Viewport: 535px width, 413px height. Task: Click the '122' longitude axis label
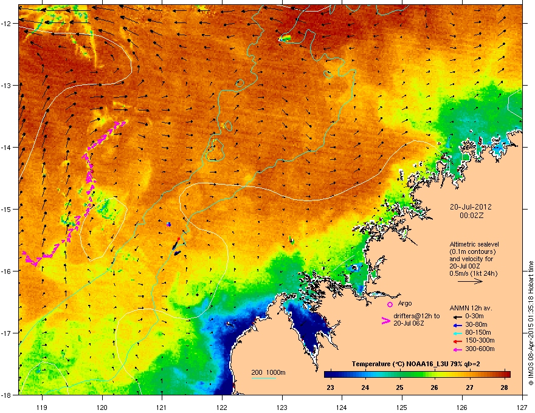coord(222,408)
